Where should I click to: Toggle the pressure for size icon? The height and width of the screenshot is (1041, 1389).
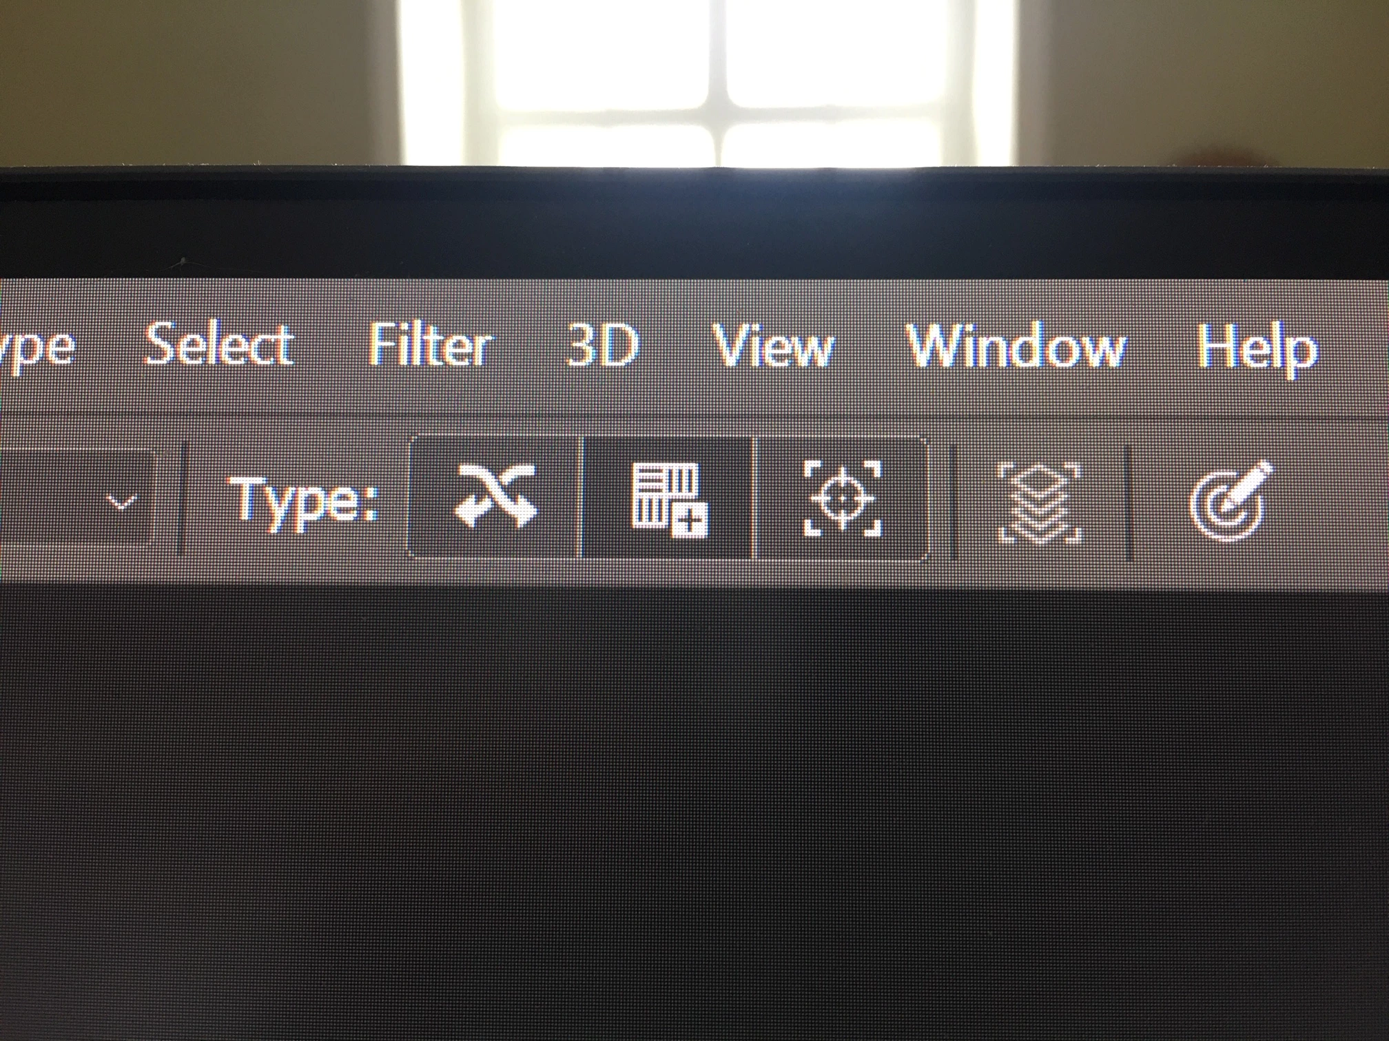tap(1231, 501)
